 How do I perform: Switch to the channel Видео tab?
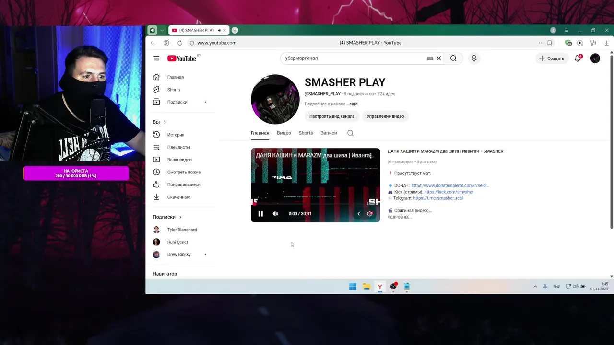click(284, 133)
